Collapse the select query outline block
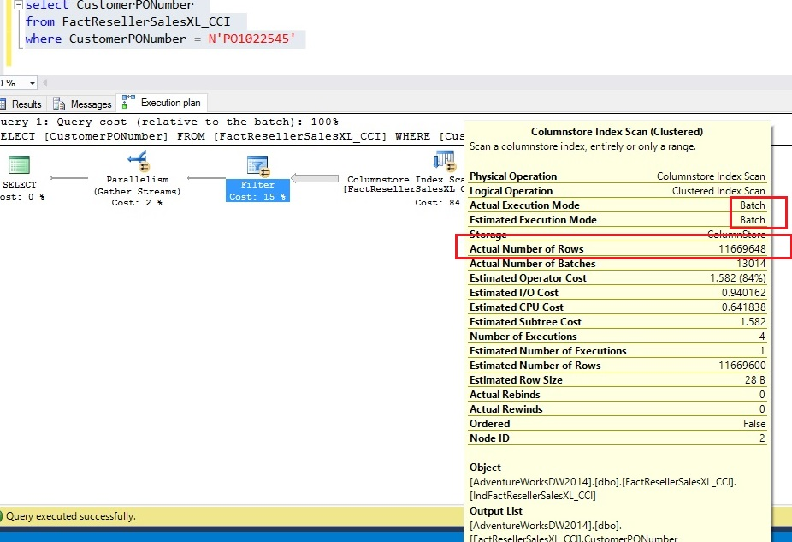Screen dimensions: 792x542 coord(19,5)
